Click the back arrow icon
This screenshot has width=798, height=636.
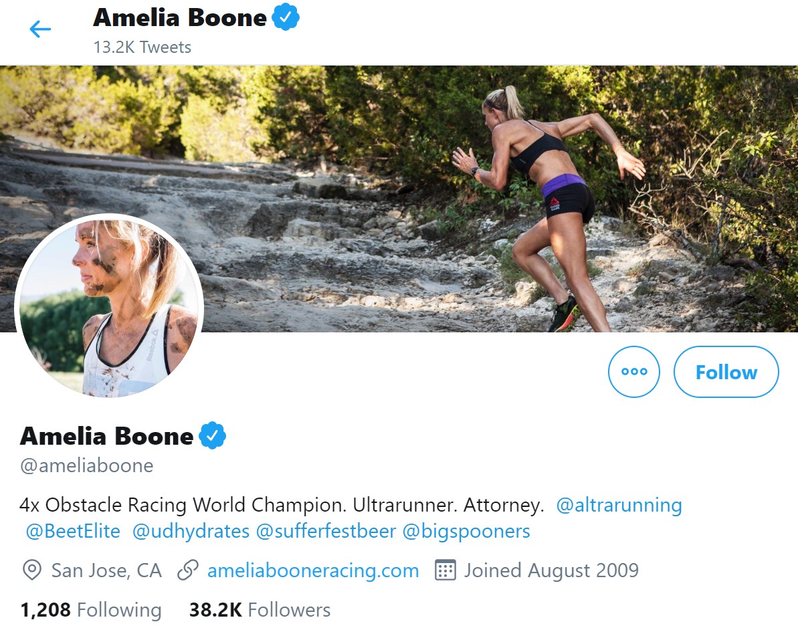[x=40, y=29]
